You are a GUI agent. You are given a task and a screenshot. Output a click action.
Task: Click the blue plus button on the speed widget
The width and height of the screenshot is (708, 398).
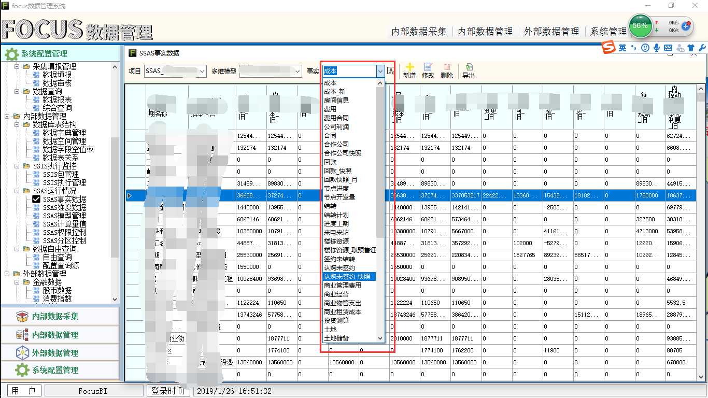pyautogui.click(x=686, y=26)
